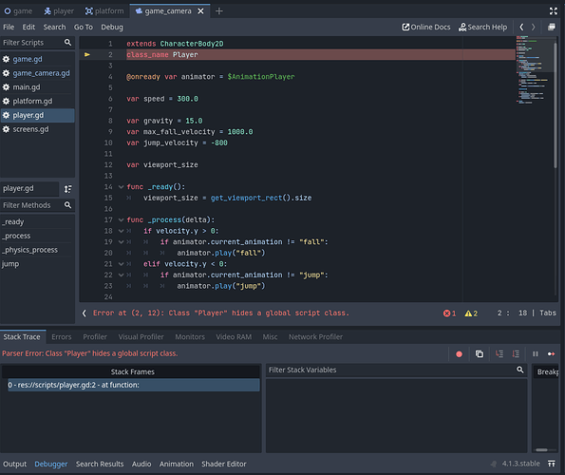Image resolution: width=565 pixels, height=475 pixels.
Task: Go to next edited document arrow
Action: coord(534,27)
